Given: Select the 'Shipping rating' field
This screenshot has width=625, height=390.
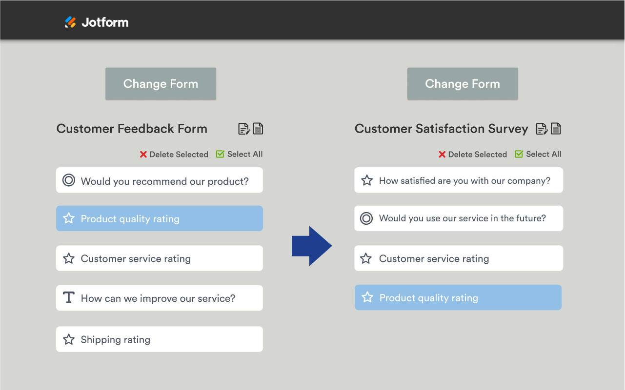Looking at the screenshot, I should pyautogui.click(x=160, y=339).
